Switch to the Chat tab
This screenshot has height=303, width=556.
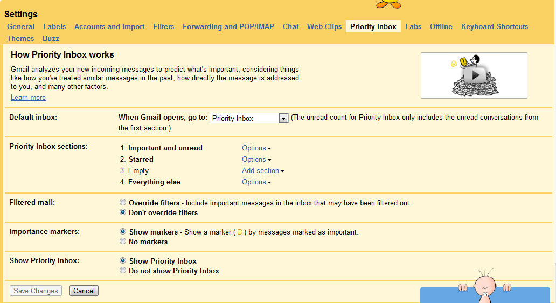pyautogui.click(x=291, y=26)
